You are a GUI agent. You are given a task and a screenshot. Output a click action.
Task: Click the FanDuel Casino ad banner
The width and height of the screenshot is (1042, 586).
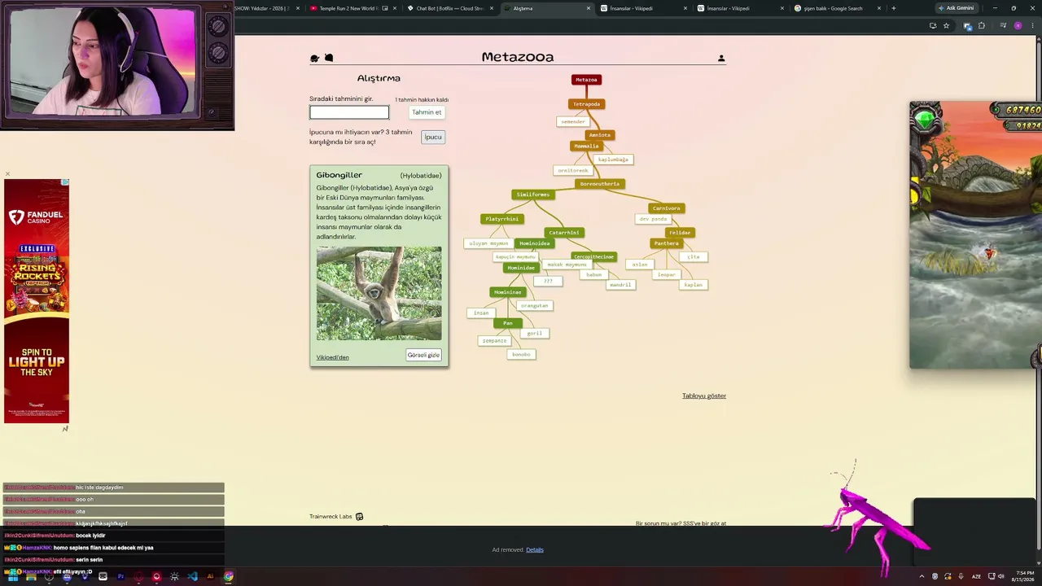[x=37, y=301]
